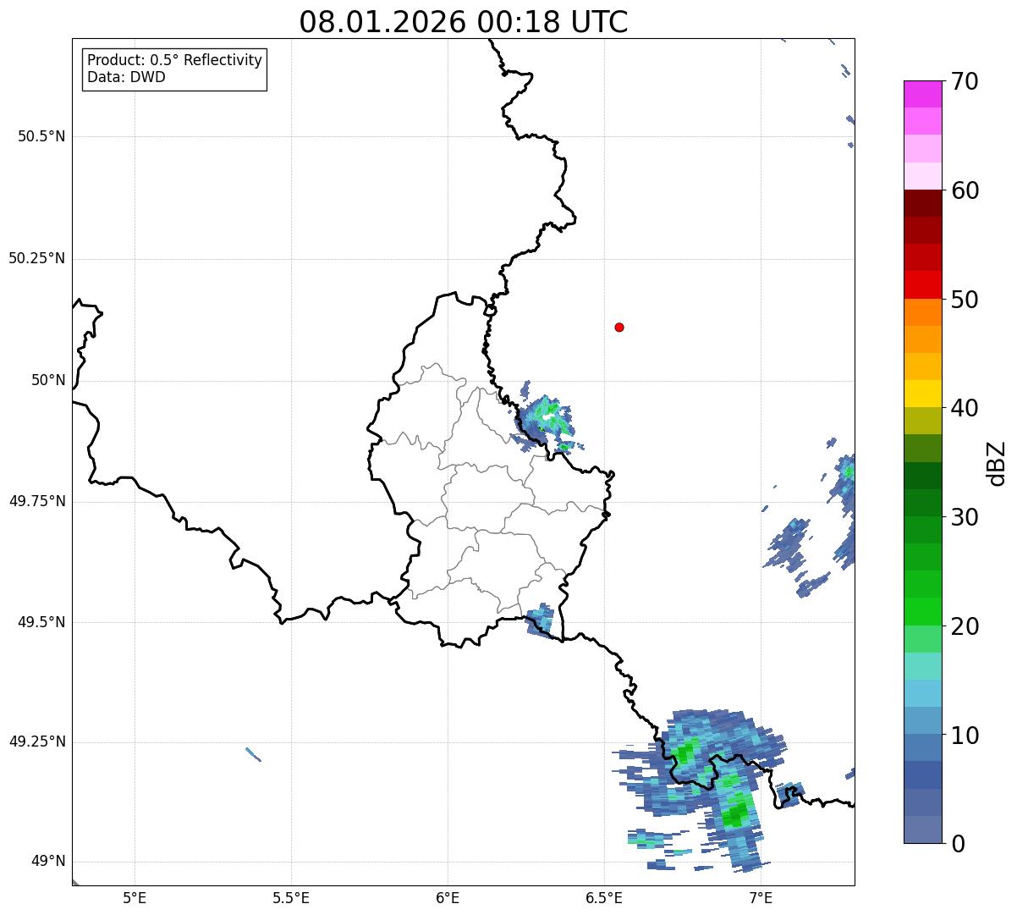
Task: Click the plot title showing 08.01.2026 00:18 UTC
Action: pos(464,22)
